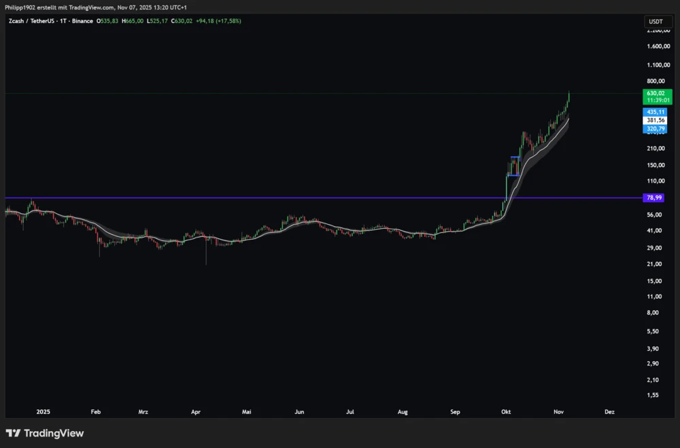This screenshot has width=680, height=448.
Task: Click the blue 435,11 moving average label
Action: pyautogui.click(x=655, y=111)
